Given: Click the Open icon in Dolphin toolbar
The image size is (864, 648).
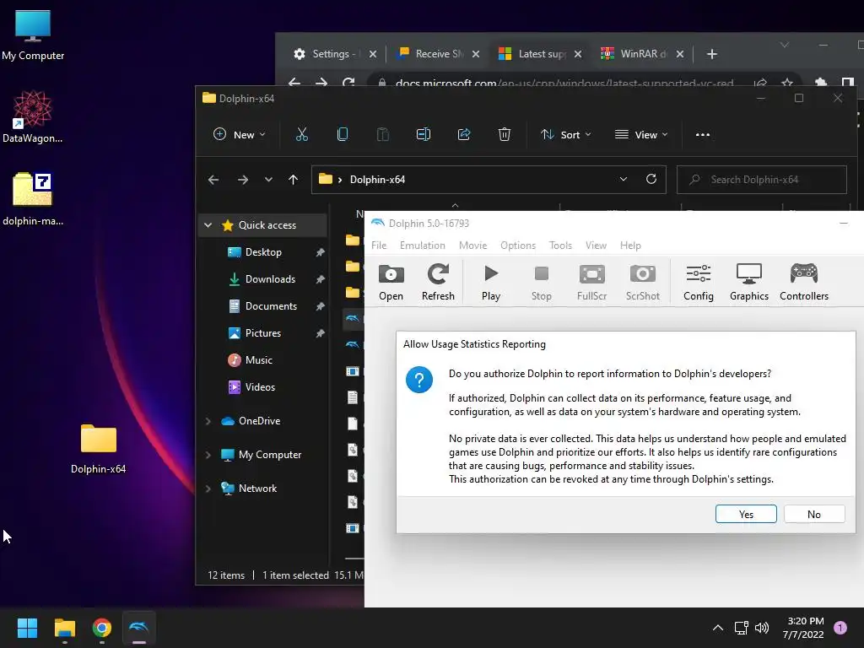Looking at the screenshot, I should point(391,282).
